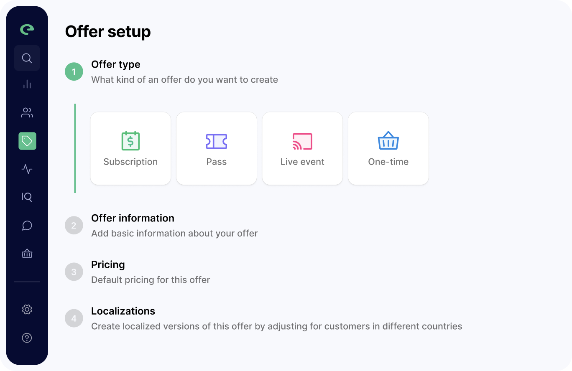Open the basket icon in the sidebar
The height and width of the screenshot is (371, 572).
(27, 254)
